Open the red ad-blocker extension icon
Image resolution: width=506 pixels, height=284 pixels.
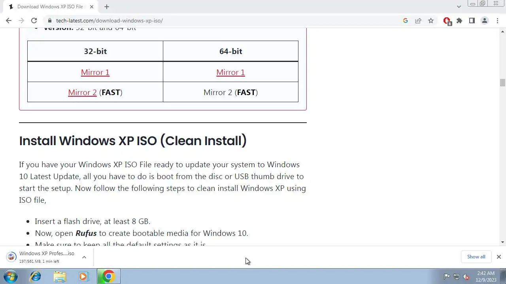pyautogui.click(x=447, y=21)
